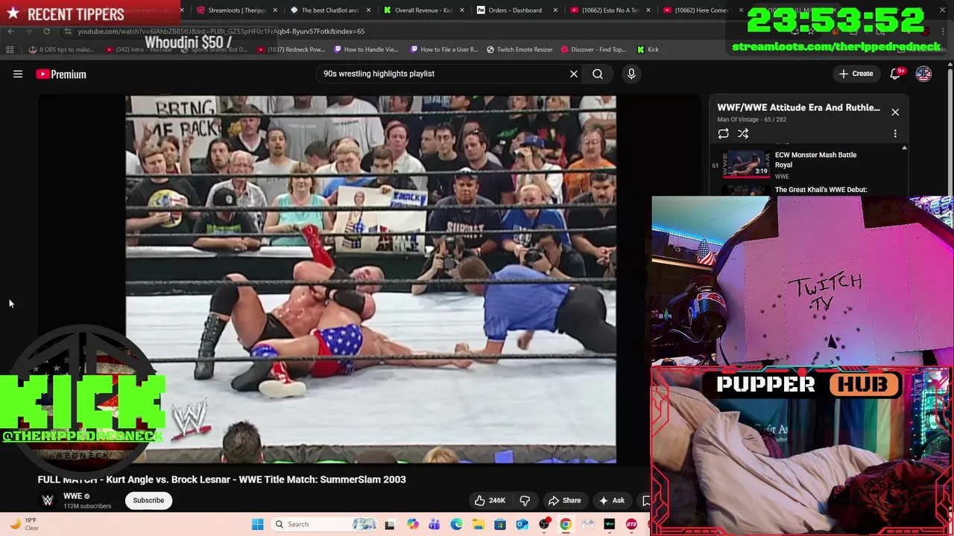This screenshot has height=536, width=954.
Task: Open the 8 OBS tips bookmark
Action: coord(61,49)
